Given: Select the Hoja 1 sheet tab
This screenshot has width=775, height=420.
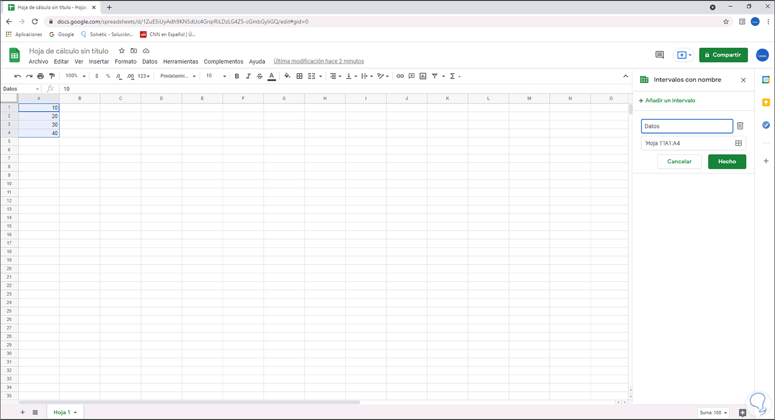Looking at the screenshot, I should pos(61,412).
